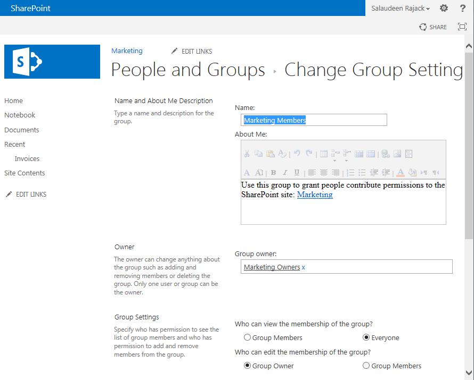Screen dimensions: 474x380
Task: Click the SHARE button
Action: 432,27
